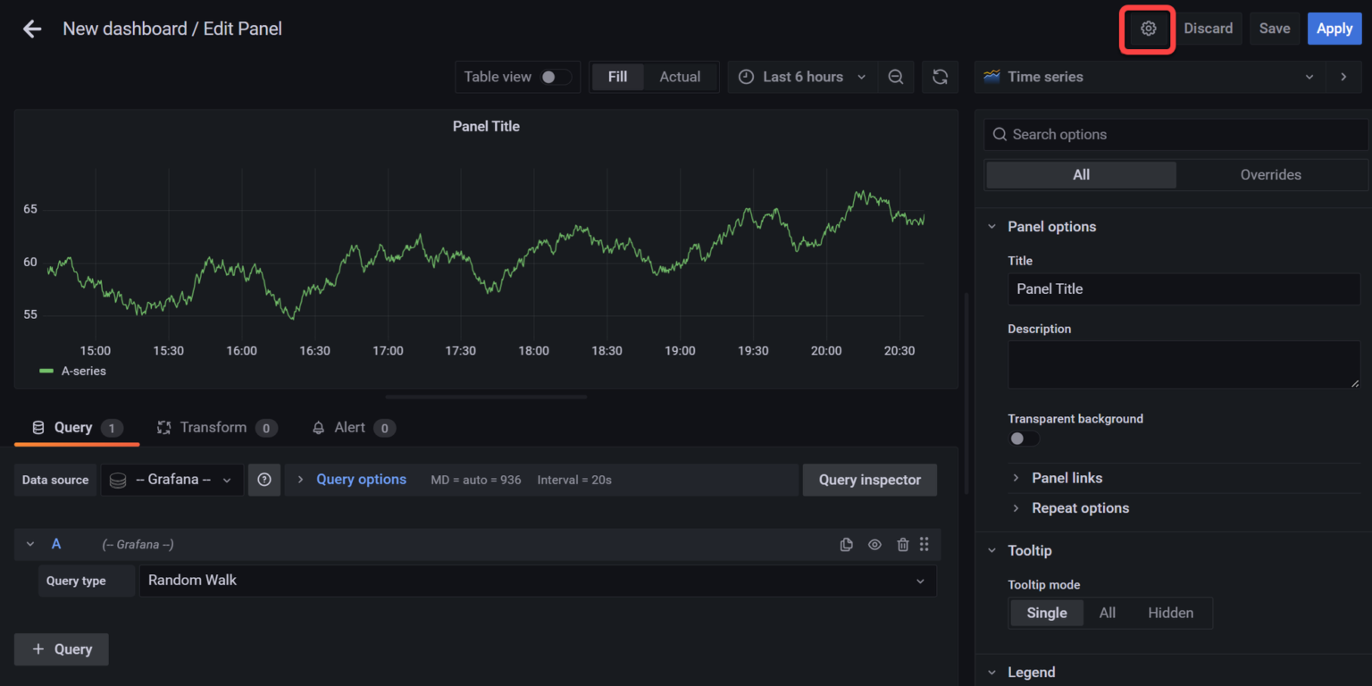Duplicate query A using the copy icon
The image size is (1372, 686).
coord(846,544)
